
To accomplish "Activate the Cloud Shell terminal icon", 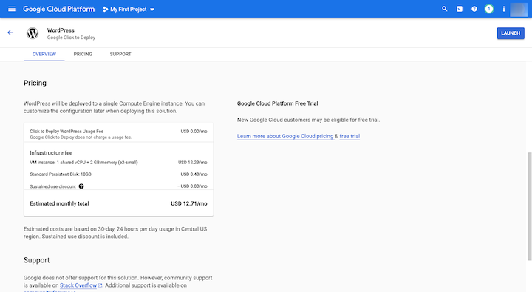I will point(460,9).
